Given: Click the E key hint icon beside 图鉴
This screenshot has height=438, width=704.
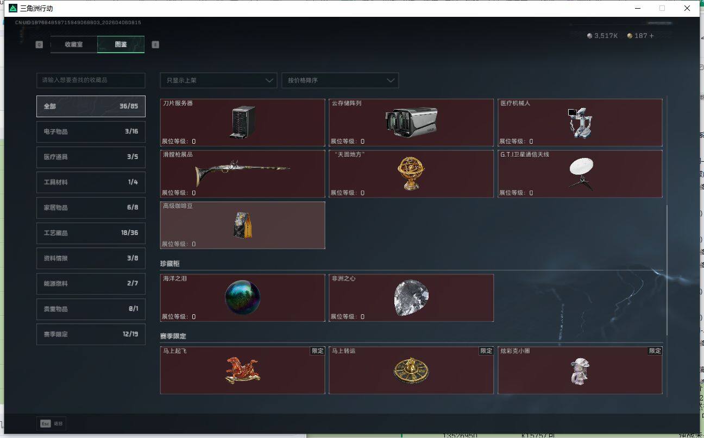Looking at the screenshot, I should click(x=155, y=45).
